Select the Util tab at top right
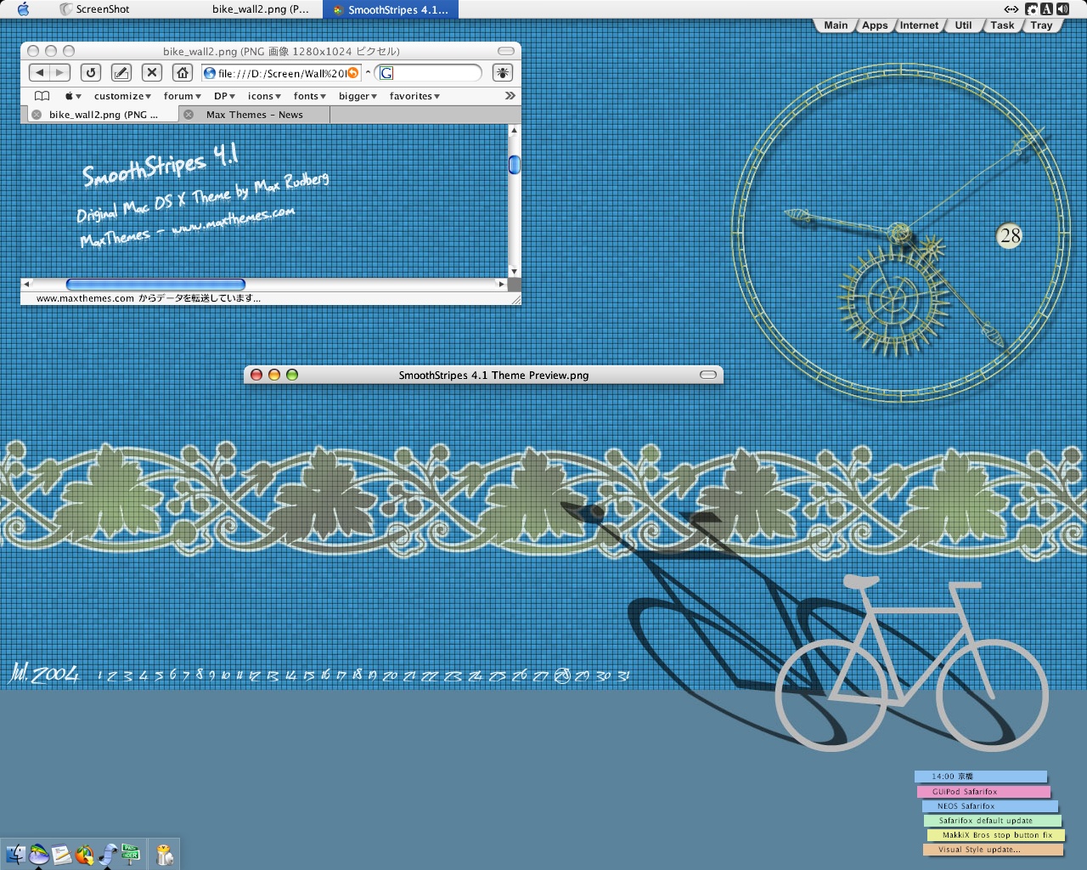Image resolution: width=1087 pixels, height=870 pixels. pos(963,25)
